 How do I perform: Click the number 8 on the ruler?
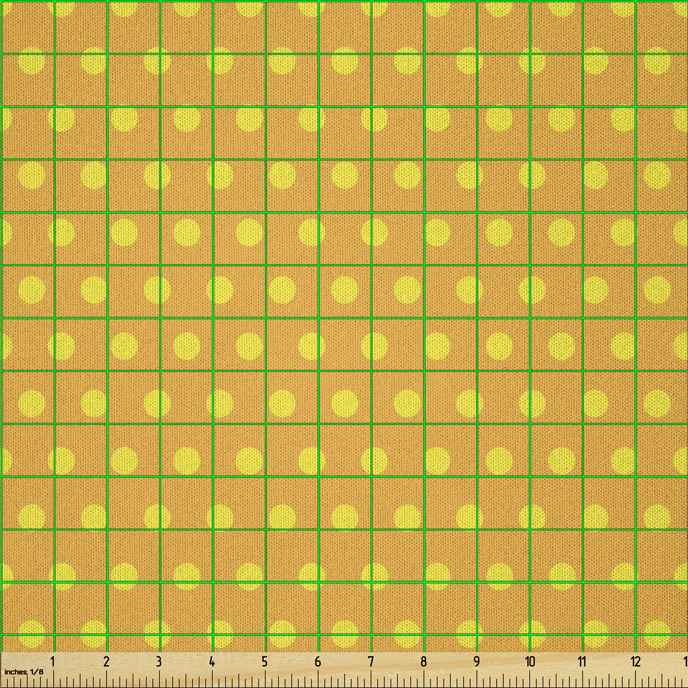423,661
